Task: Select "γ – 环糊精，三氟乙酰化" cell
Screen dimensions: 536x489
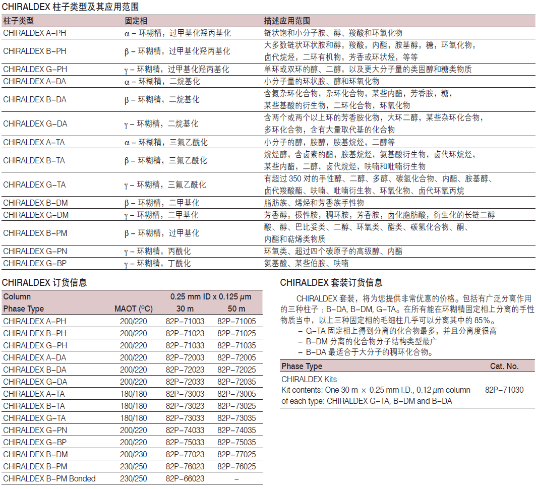Action: pyautogui.click(x=165, y=185)
